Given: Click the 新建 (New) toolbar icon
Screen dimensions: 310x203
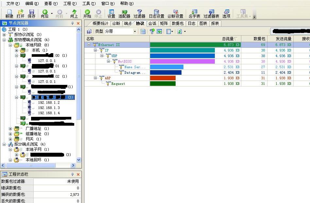Looking at the screenshot, I should pos(9,13).
